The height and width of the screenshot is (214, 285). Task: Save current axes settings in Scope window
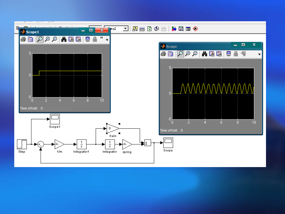212,54
